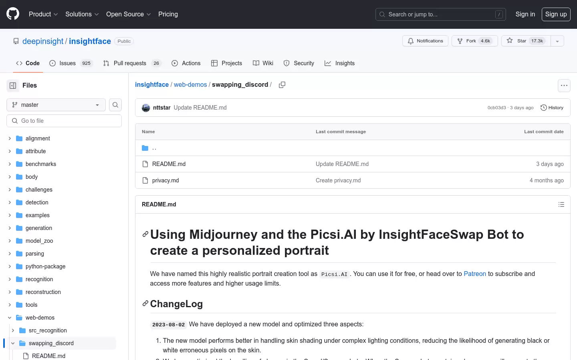Viewport: 577px width, 360px height.
Task: Expand the recognition folder chevron
Action: click(x=10, y=279)
